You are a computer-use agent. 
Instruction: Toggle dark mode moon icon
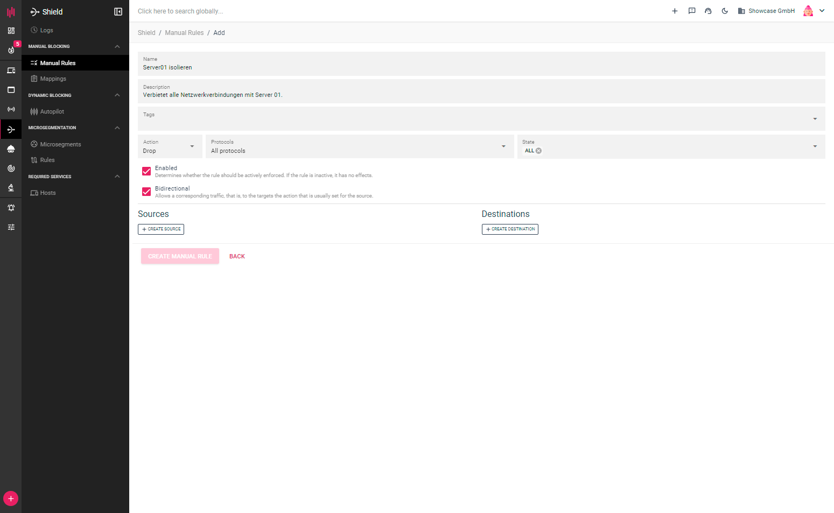[x=725, y=11]
